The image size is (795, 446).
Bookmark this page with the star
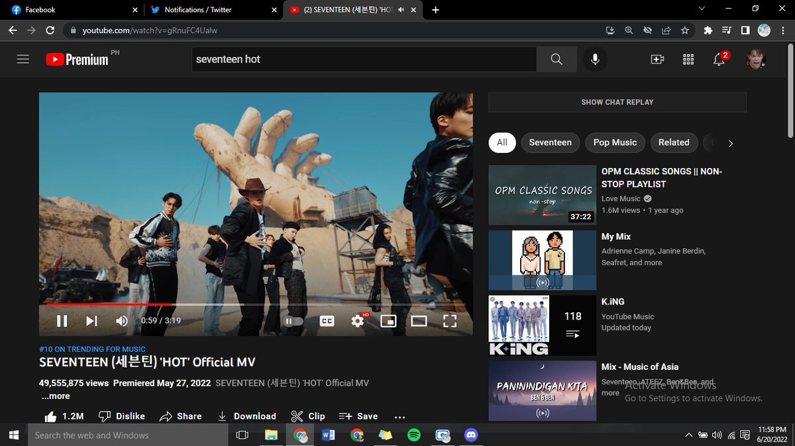click(684, 30)
